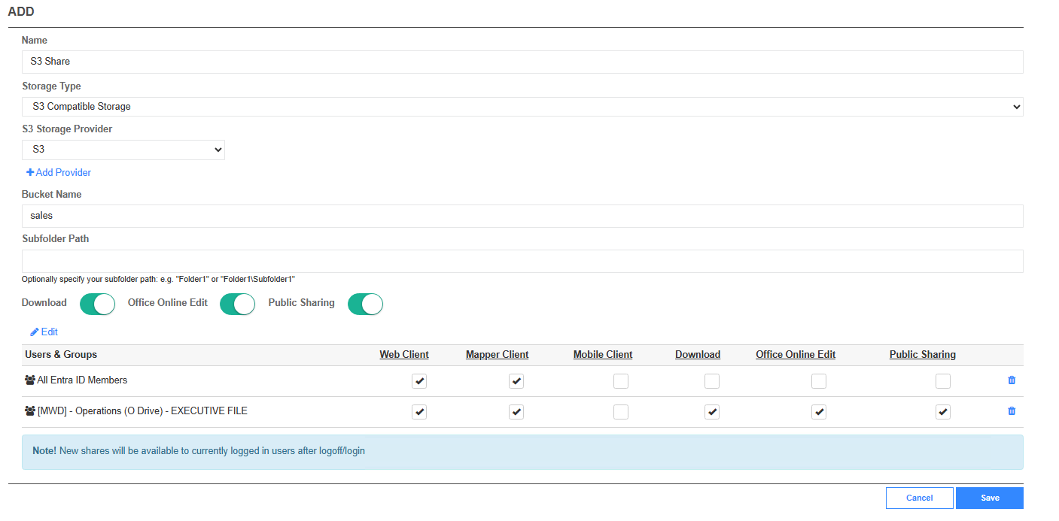Check Mobile Client for All Entra ID Members
Image resolution: width=1059 pixels, height=521 pixels.
[621, 381]
